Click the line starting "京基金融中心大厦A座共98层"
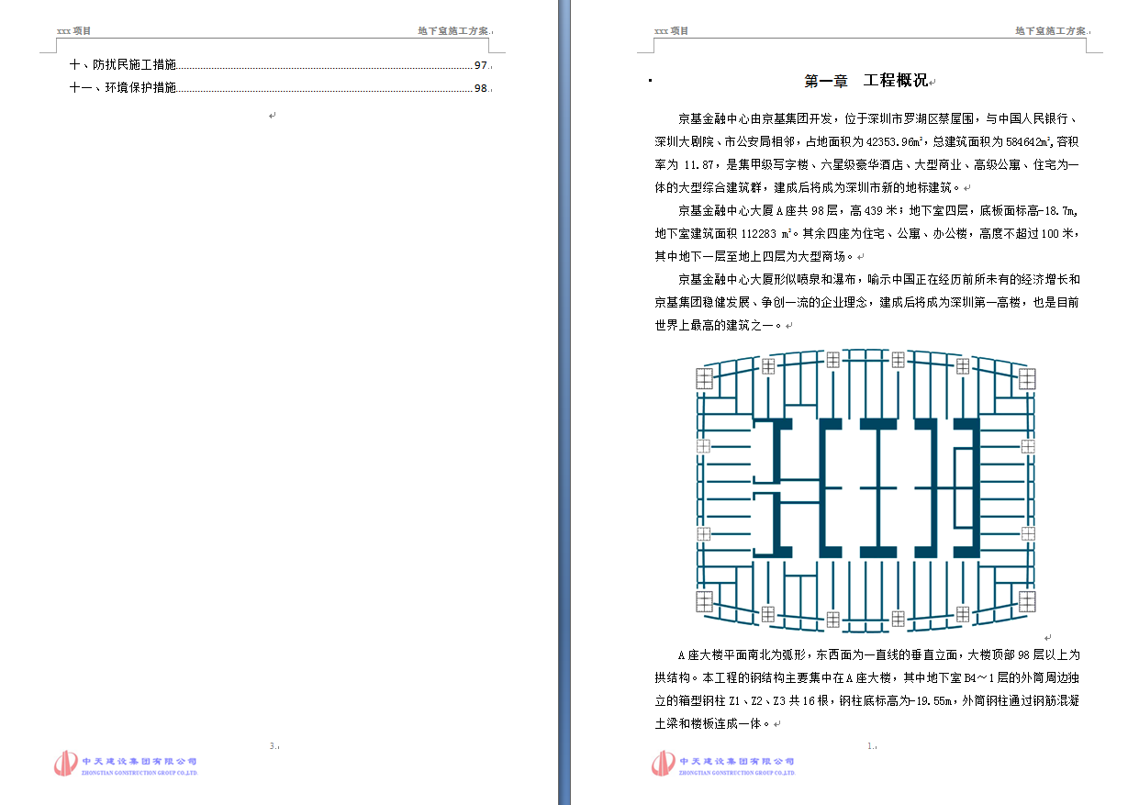 coord(878,210)
